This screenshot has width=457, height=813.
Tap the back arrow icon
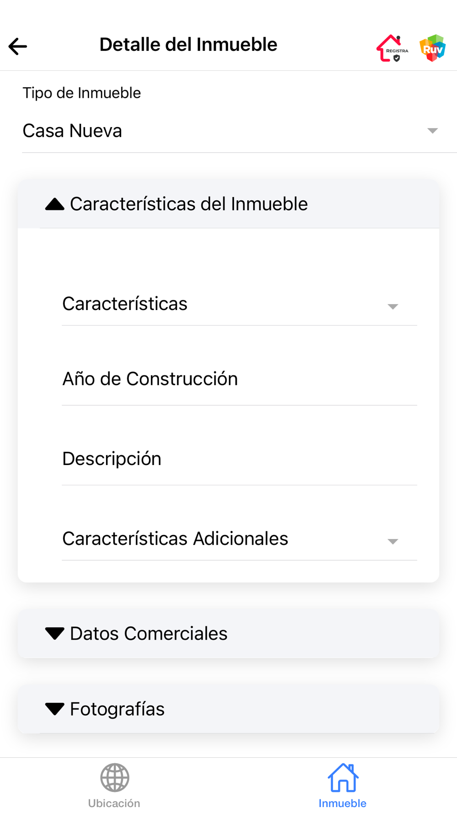pos(18,46)
